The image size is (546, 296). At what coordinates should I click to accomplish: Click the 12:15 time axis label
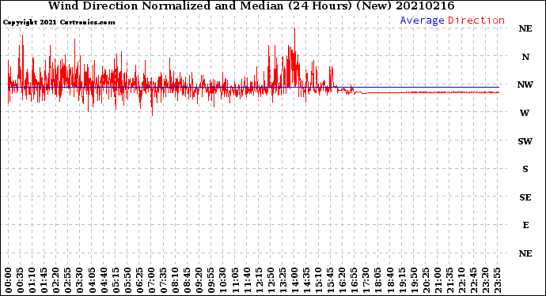259,280
